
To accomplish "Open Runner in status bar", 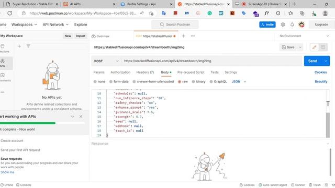I will (x=298, y=185).
